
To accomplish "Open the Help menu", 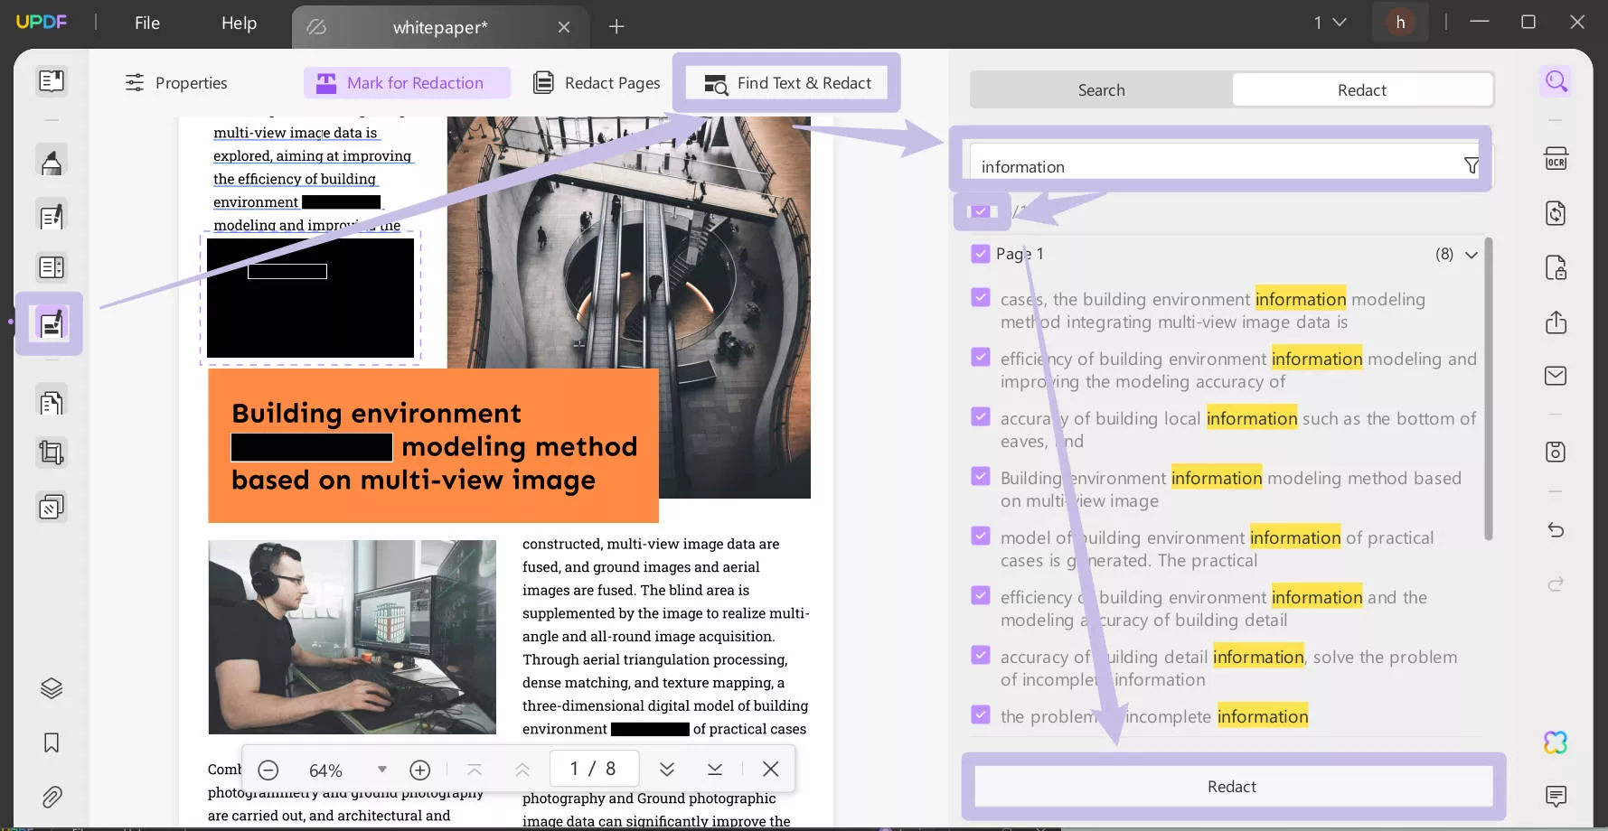I will 240,23.
